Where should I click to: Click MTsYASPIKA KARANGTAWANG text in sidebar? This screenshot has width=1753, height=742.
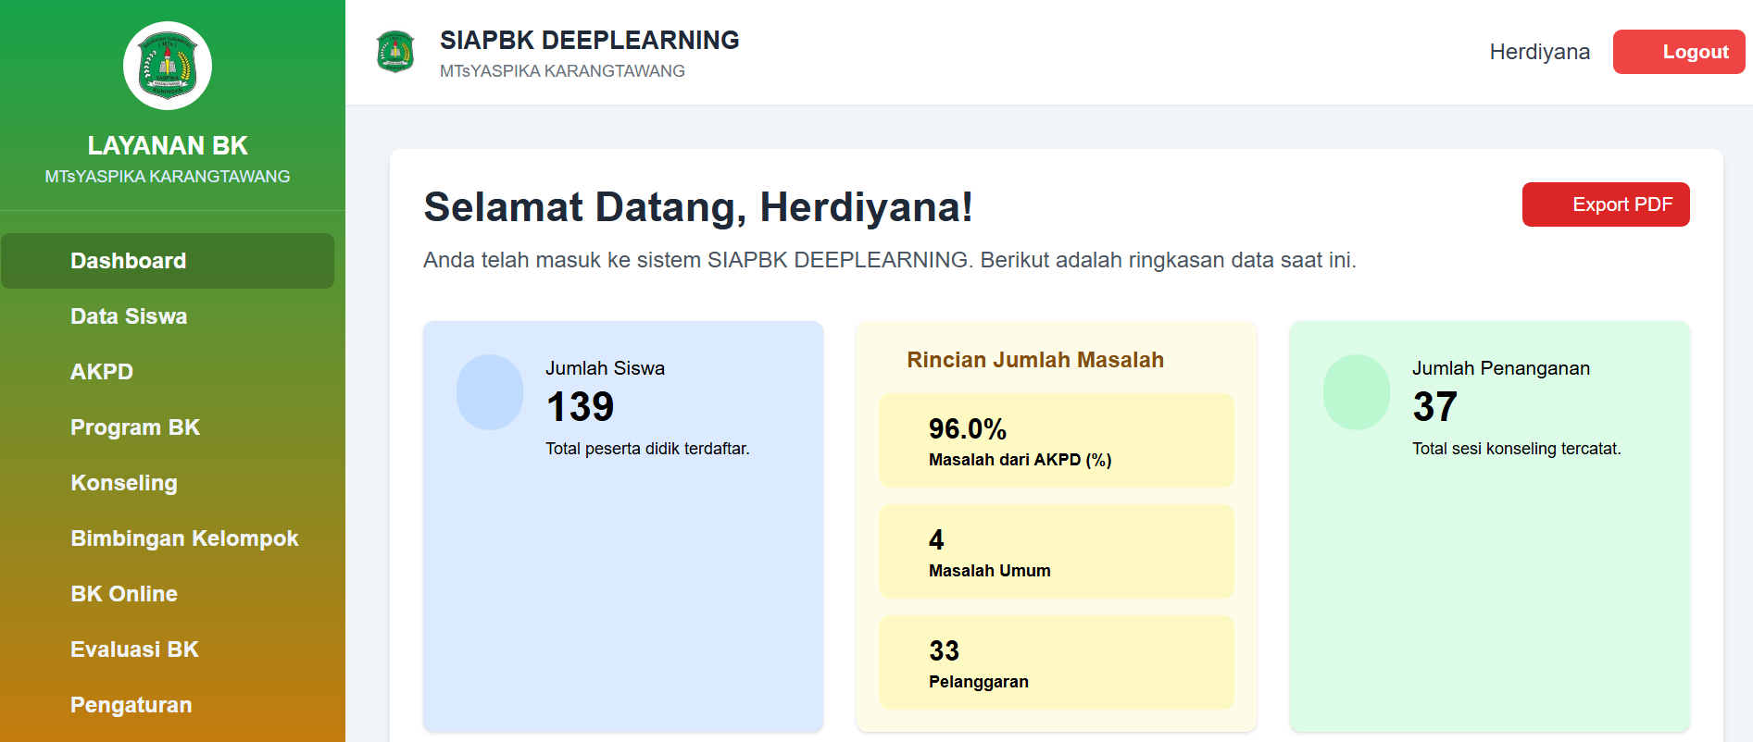(x=168, y=176)
